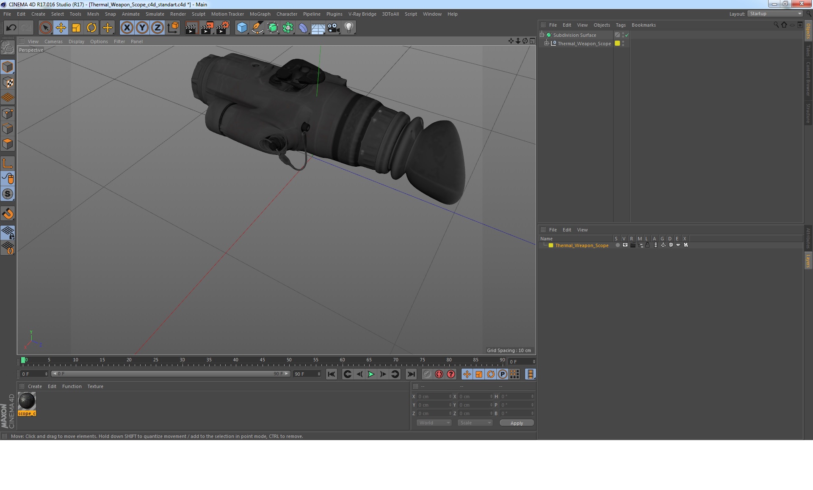Open the viewport Cameras menu
This screenshot has width=813, height=490.
coord(53,41)
